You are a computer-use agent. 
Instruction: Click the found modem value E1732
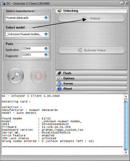click(x=46, y=118)
